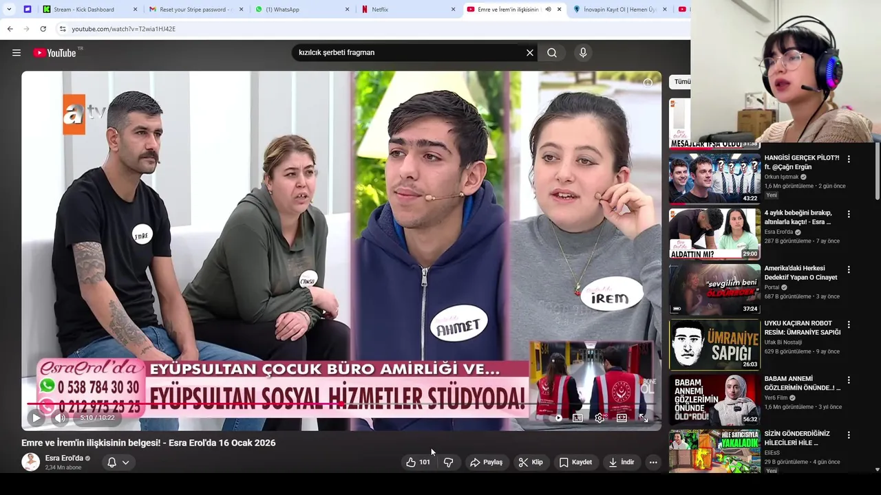The image size is (881, 495).
Task: Play the video with the play button
Action: [36, 417]
